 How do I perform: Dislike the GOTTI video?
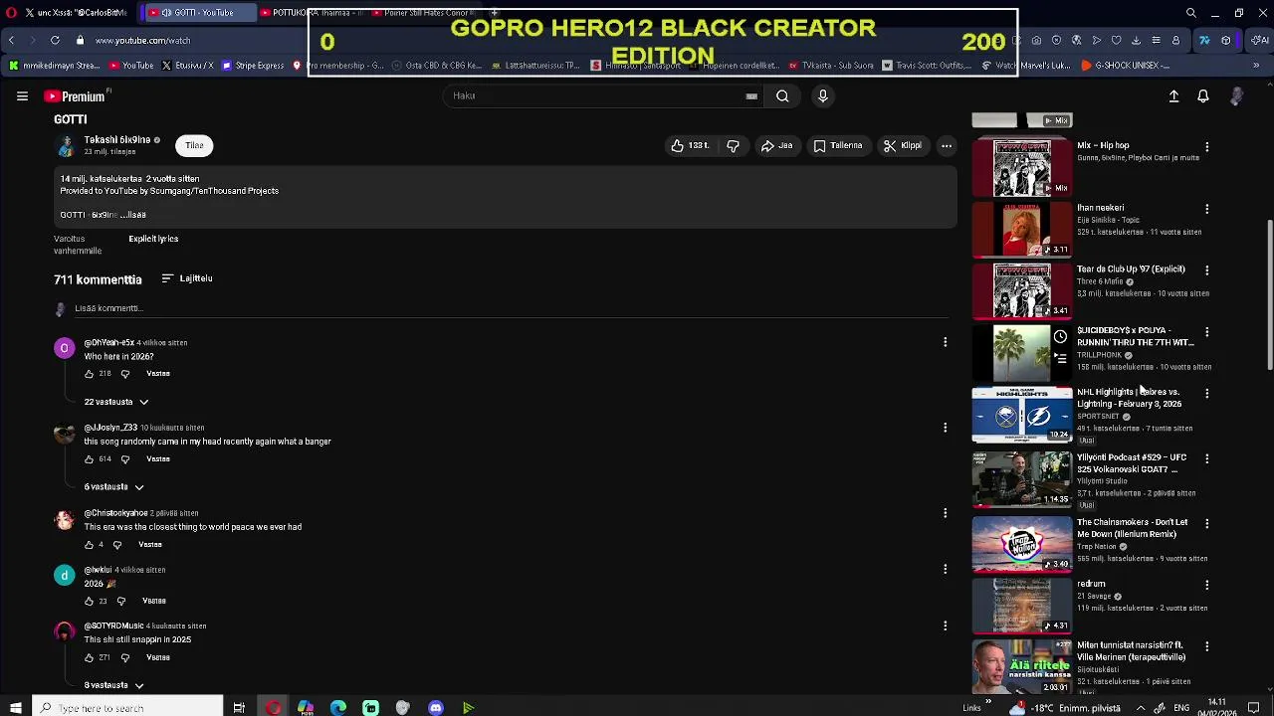(733, 145)
